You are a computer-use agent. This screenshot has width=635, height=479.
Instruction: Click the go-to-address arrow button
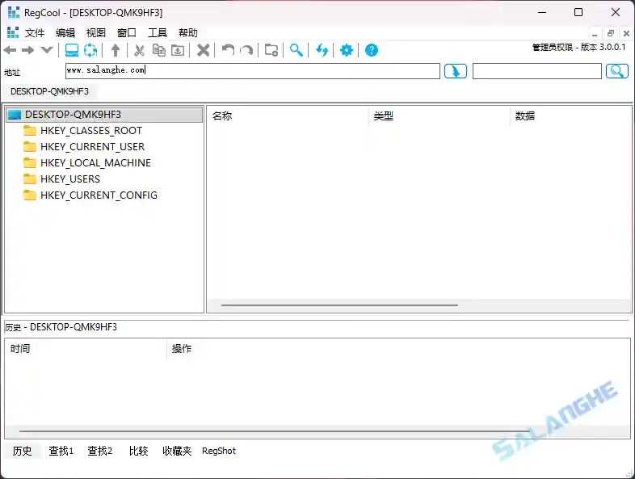(456, 71)
